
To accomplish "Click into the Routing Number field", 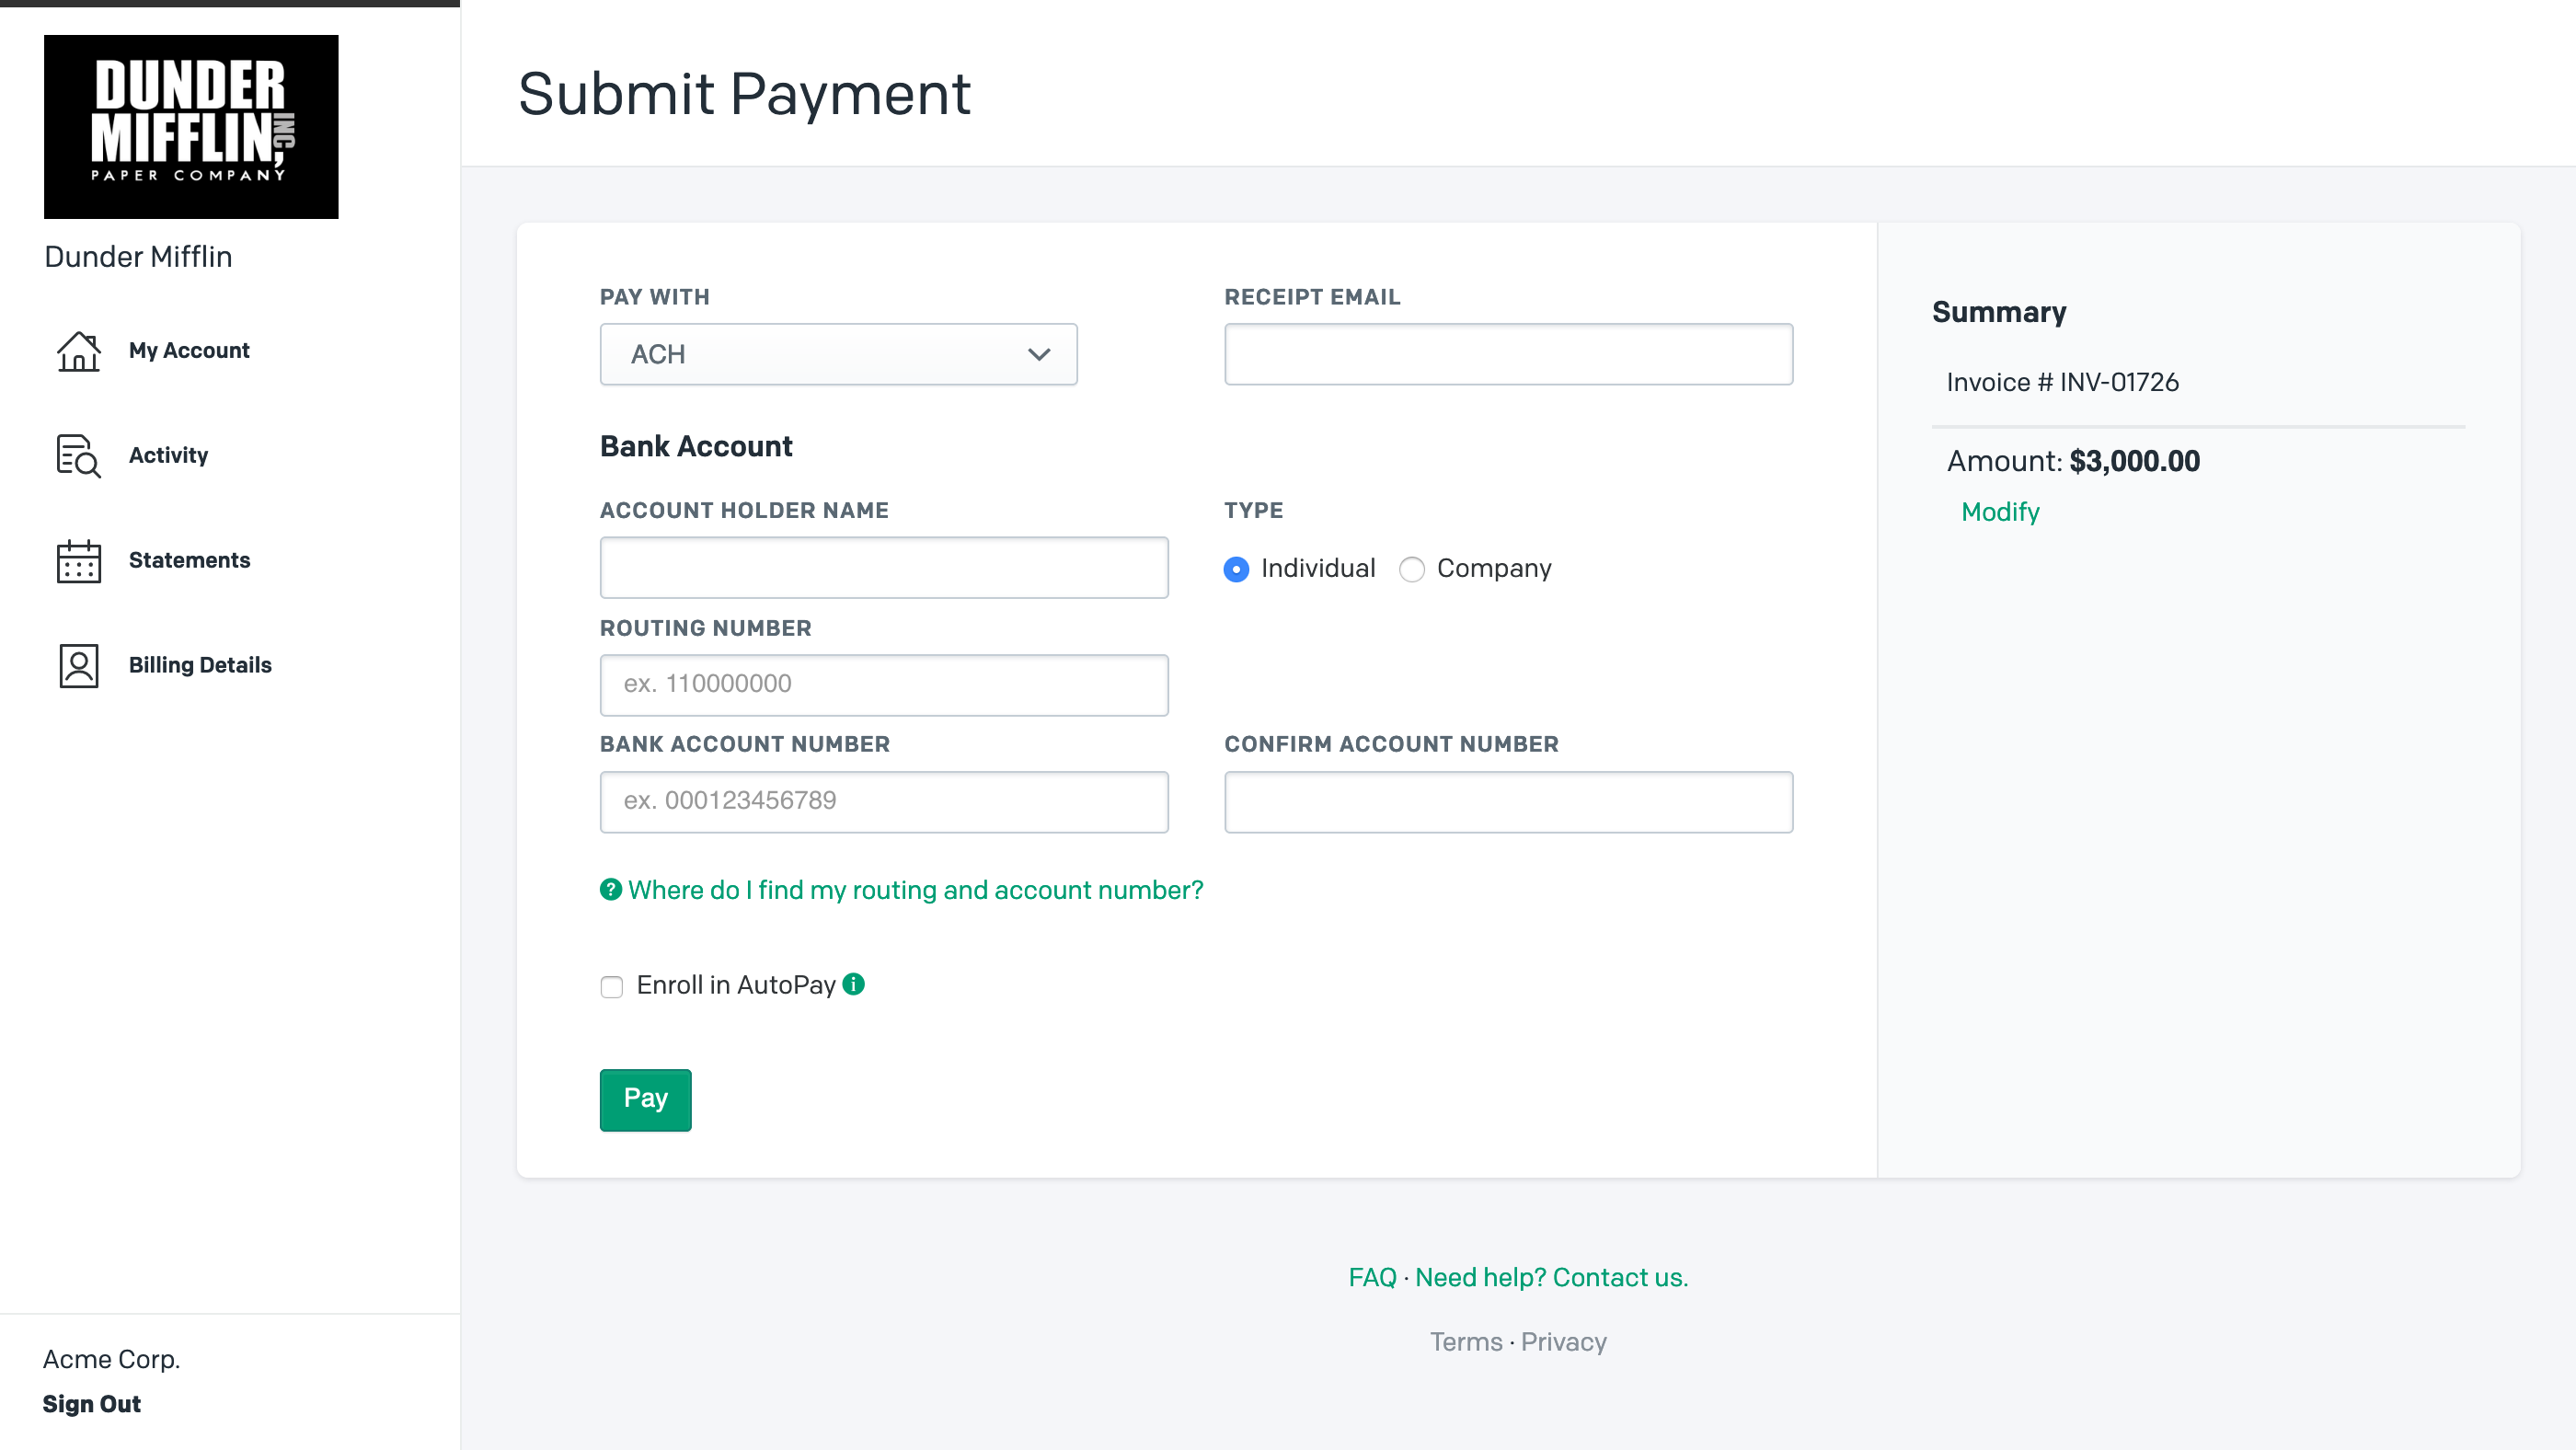I will point(884,685).
